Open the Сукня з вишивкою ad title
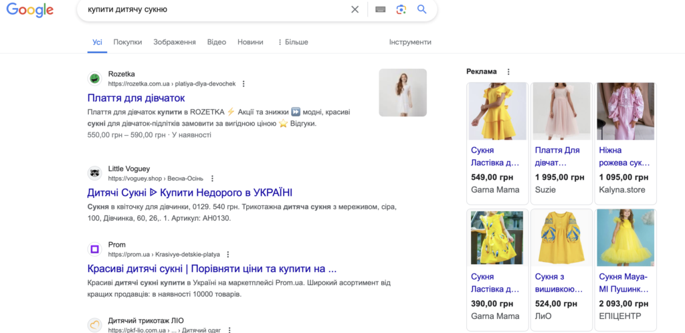Screen dimensions: 685x333 pyautogui.click(x=559, y=283)
